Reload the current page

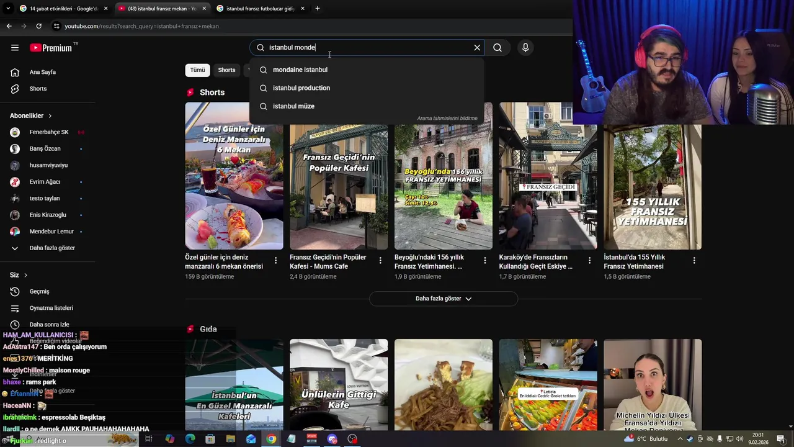[38, 26]
